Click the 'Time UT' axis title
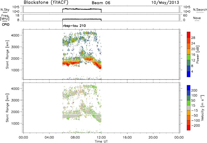The width and height of the screenshot is (207, 143). [x=101, y=141]
